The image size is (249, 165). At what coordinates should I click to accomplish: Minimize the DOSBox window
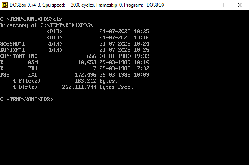click(x=204, y=5)
